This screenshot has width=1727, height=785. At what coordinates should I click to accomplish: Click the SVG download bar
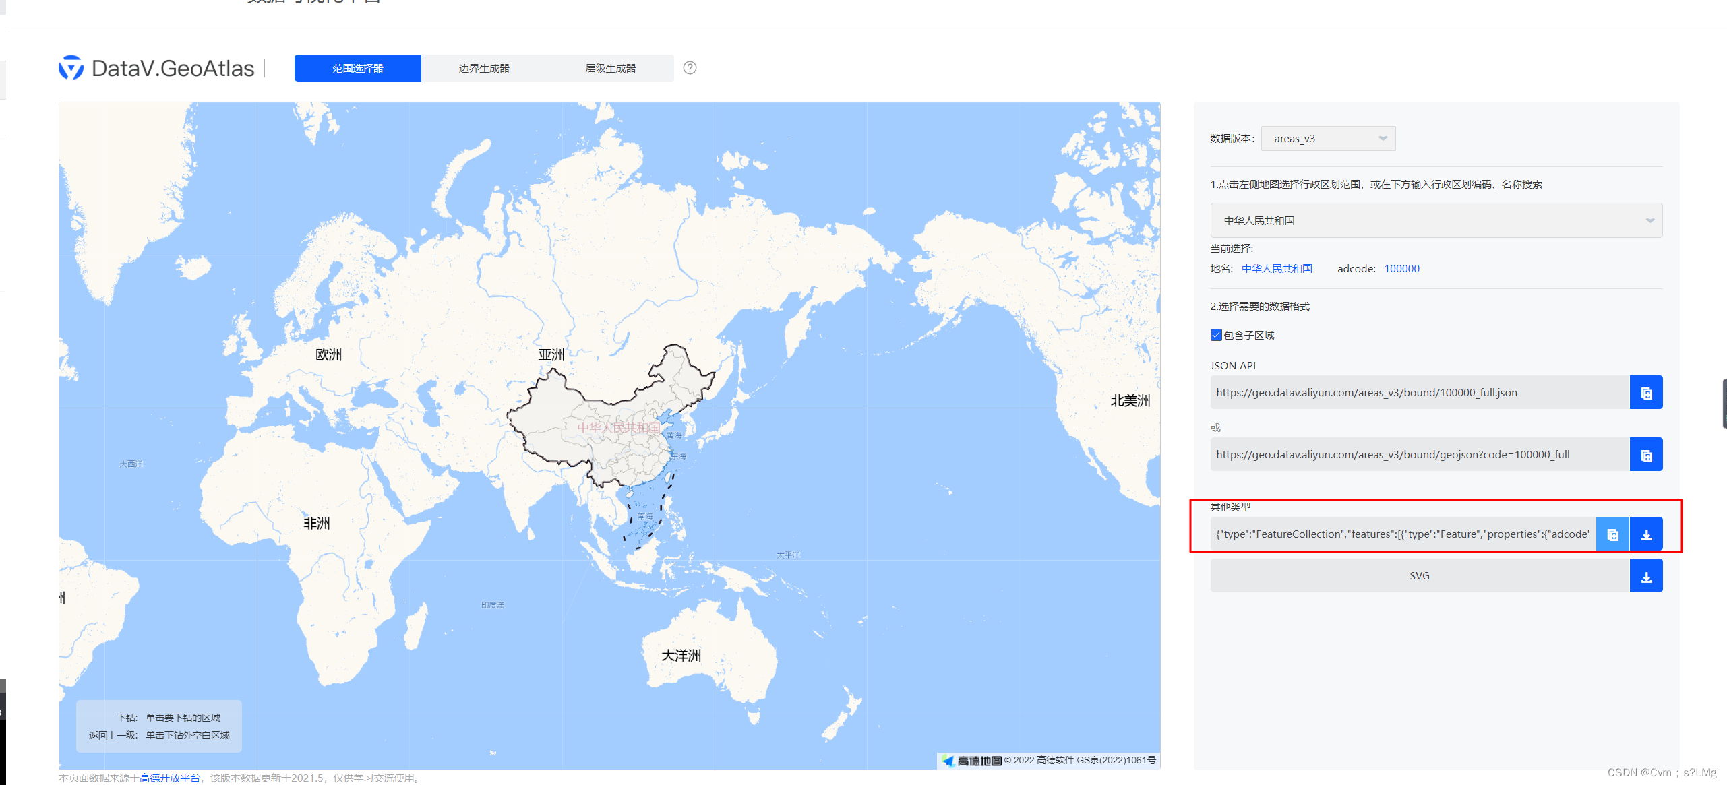point(1420,576)
